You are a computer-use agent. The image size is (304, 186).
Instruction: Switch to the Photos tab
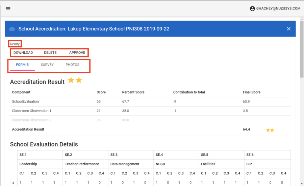73,65
